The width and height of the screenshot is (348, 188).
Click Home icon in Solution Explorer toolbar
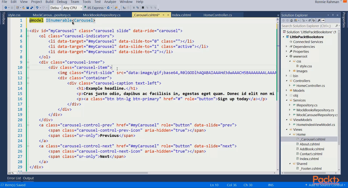291,21
